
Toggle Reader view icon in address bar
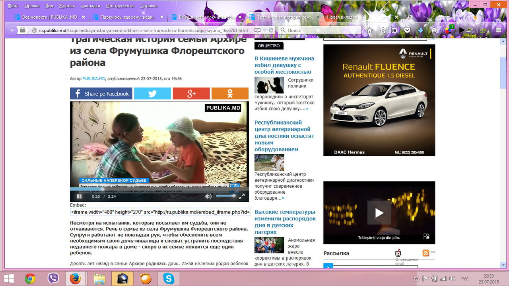pyautogui.click(x=258, y=30)
